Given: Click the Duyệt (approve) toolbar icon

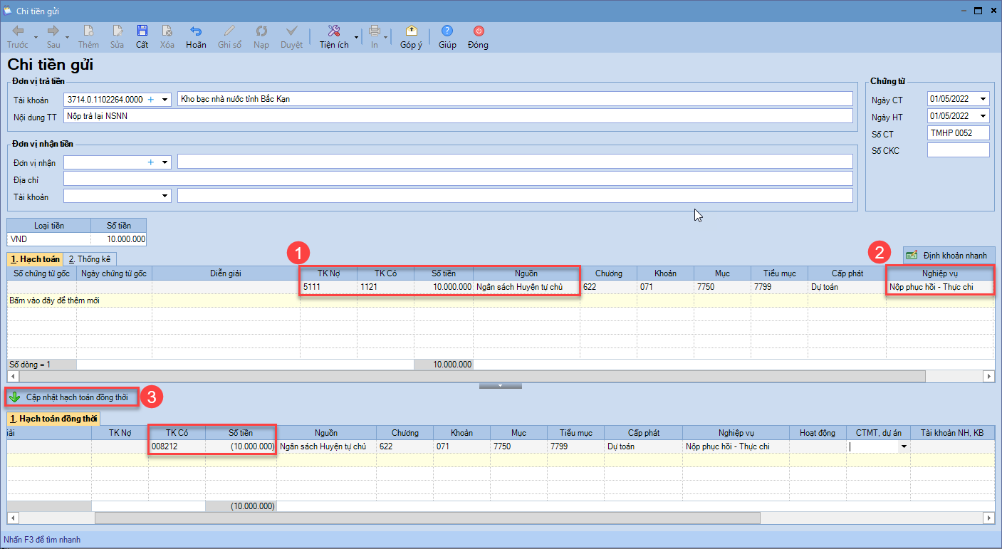Looking at the screenshot, I should (291, 31).
